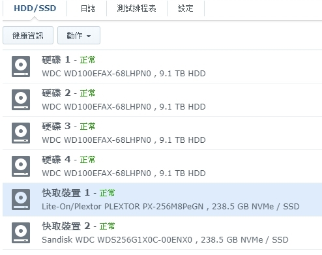The image size is (322, 255).
Task: Click 正常 status of 快取裝置 2
Action: [x=107, y=226]
